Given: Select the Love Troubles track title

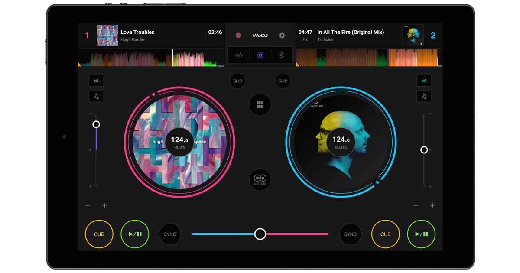Looking at the screenshot, I should click(x=138, y=32).
